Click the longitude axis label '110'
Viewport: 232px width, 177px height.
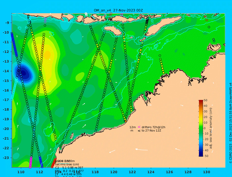tap(21, 172)
